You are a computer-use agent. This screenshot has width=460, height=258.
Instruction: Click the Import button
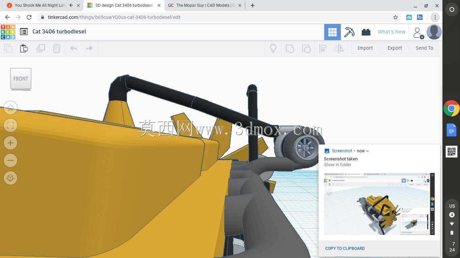coord(365,48)
